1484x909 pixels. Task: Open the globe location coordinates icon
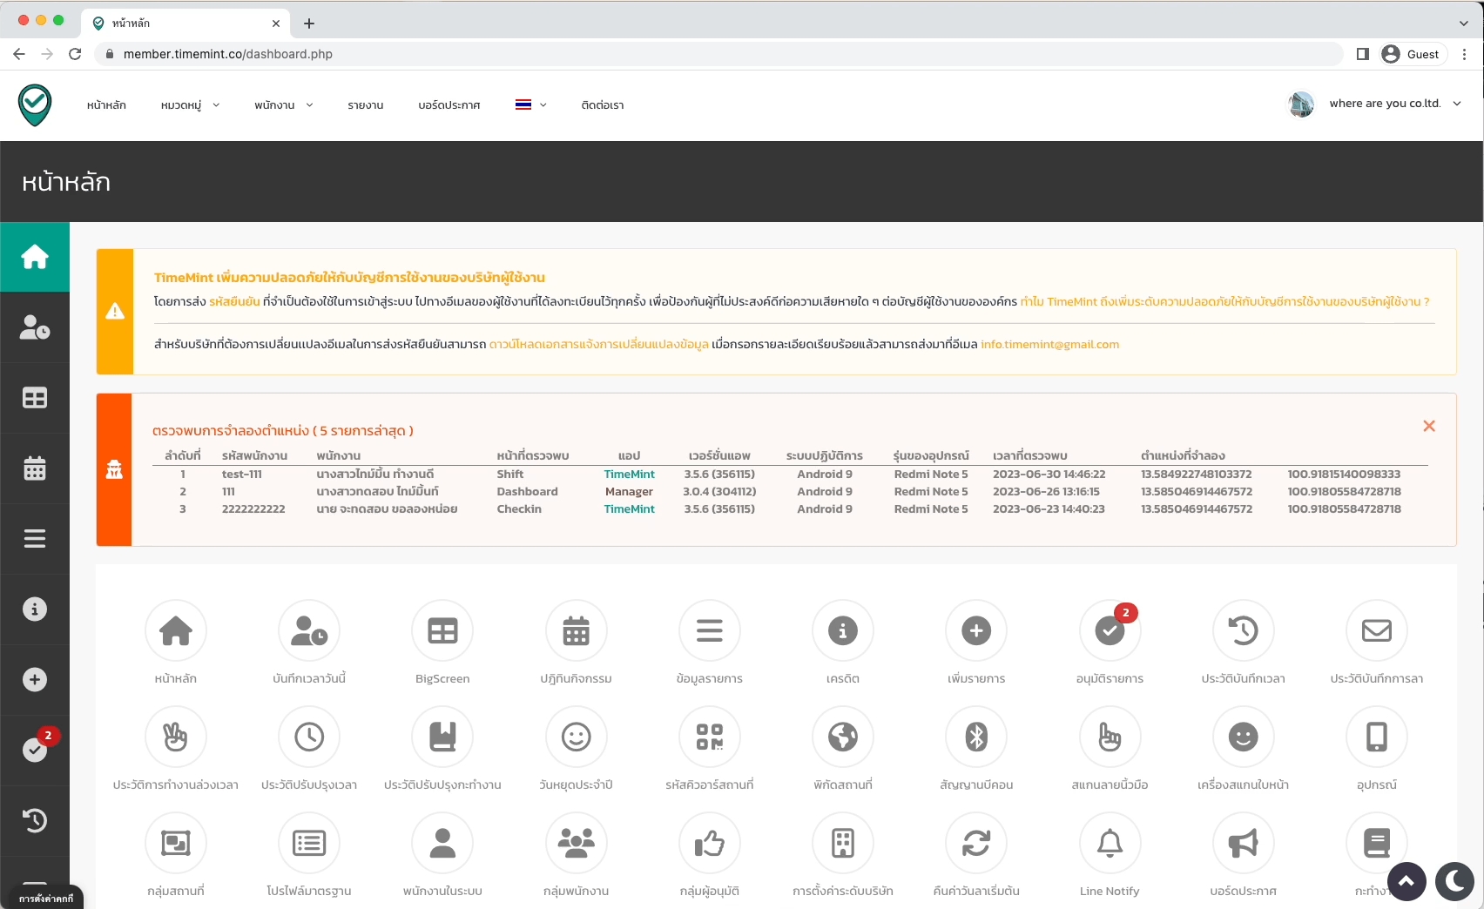click(842, 737)
